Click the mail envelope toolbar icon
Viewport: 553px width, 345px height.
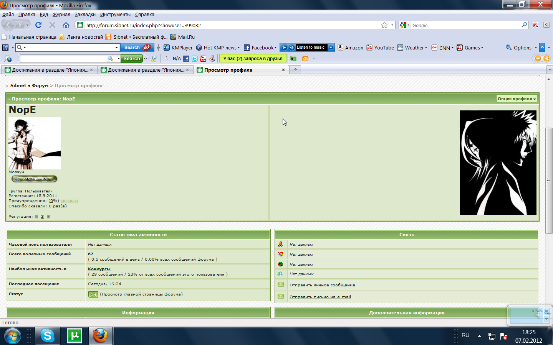(x=305, y=59)
